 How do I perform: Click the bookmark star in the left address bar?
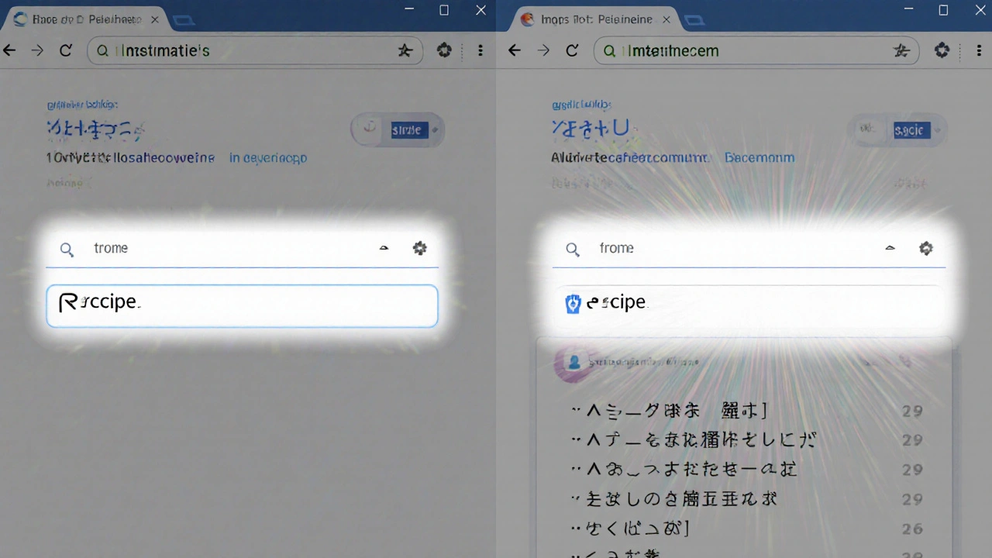tap(405, 50)
